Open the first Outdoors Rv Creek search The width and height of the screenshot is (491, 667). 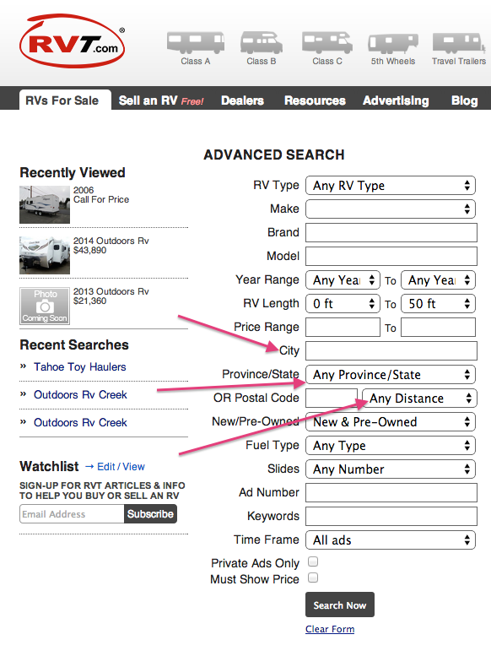tap(80, 395)
